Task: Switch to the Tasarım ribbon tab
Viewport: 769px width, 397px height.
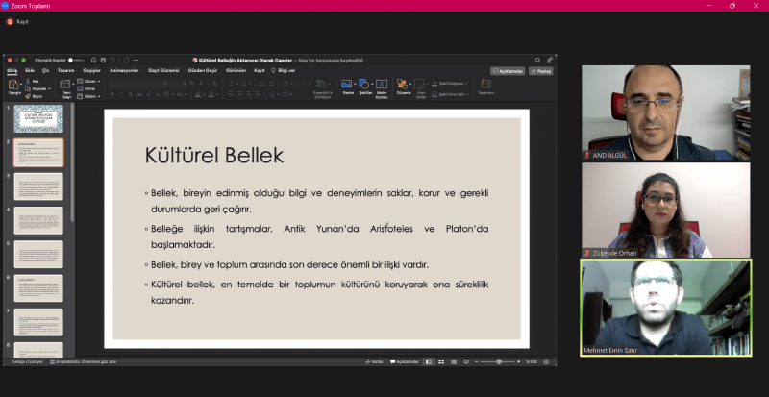Action: [65, 70]
